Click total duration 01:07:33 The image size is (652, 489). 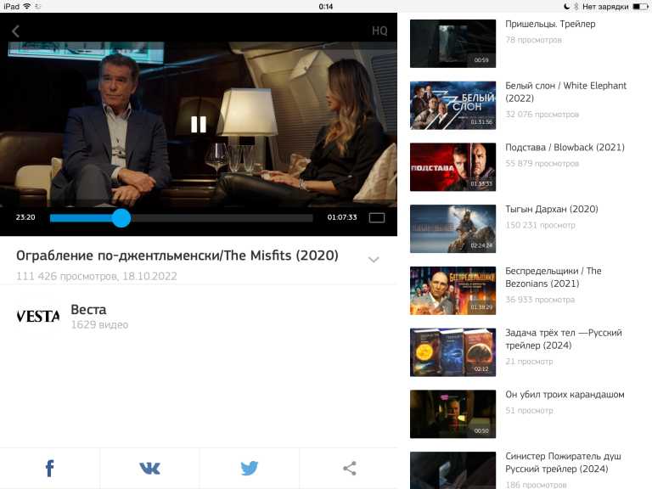342,217
